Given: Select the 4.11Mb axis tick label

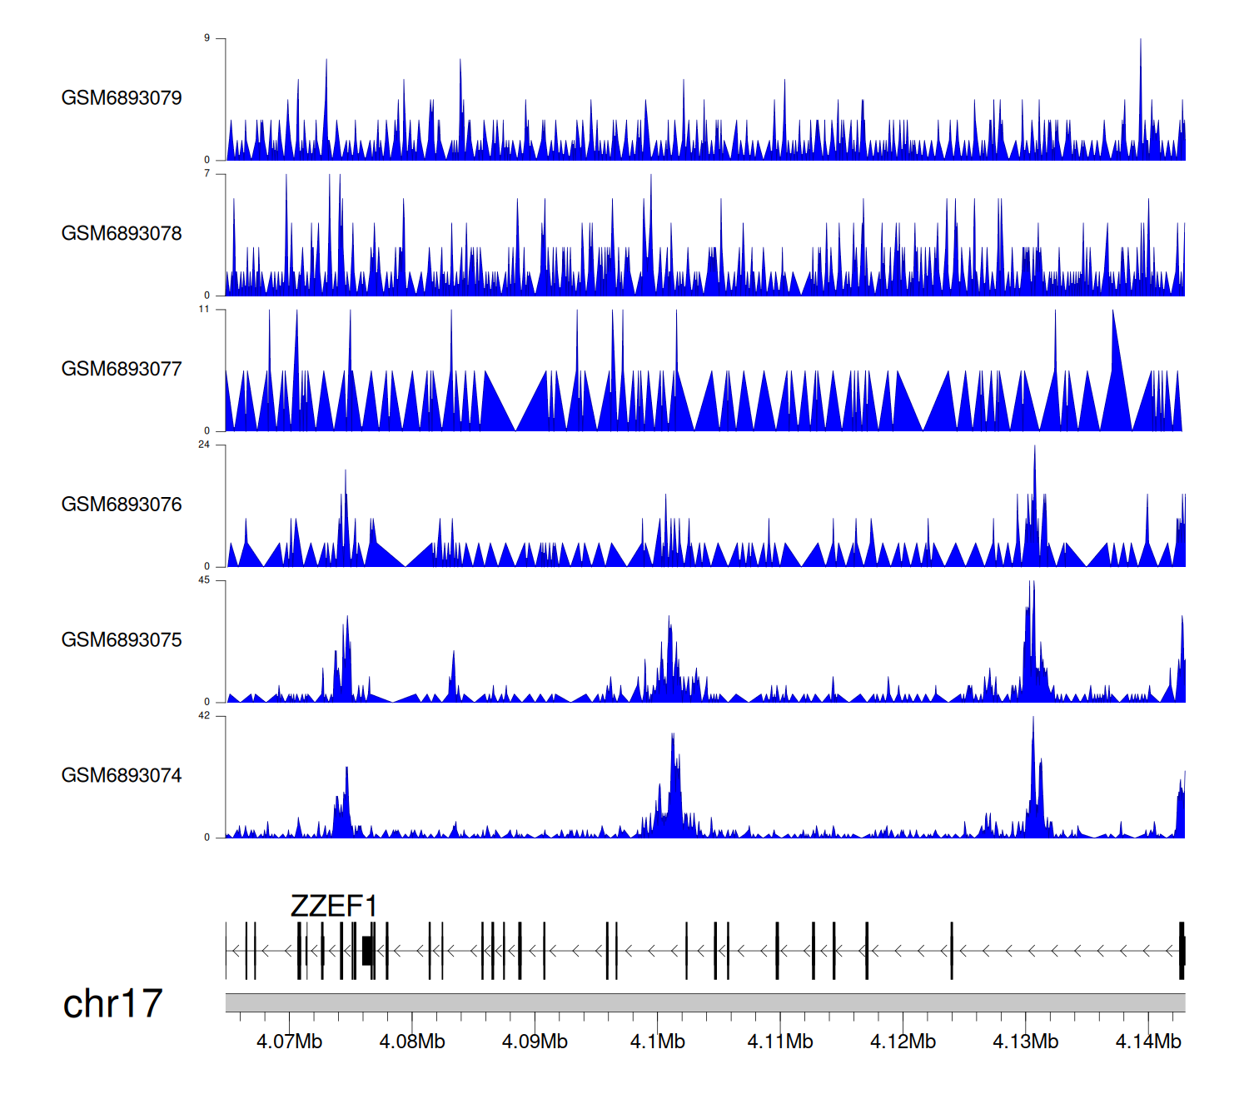Looking at the screenshot, I should [x=780, y=1042].
